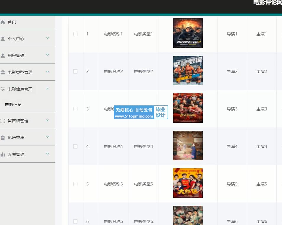The image size is (282, 225).
Task: Open the poster thumbnail for 电影名称4
Action: click(188, 146)
